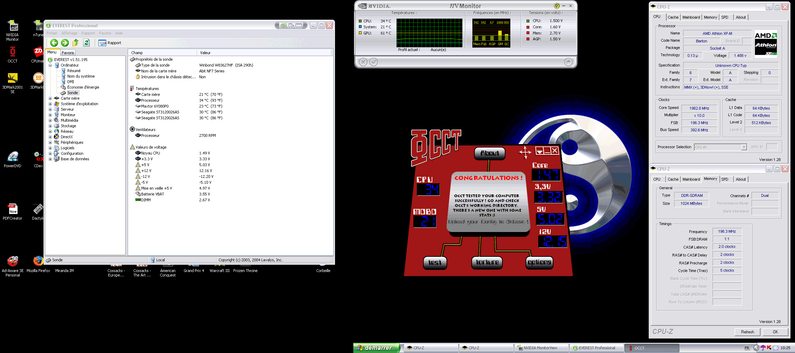
Task: Click the torture button in OCCT
Action: pyautogui.click(x=487, y=262)
